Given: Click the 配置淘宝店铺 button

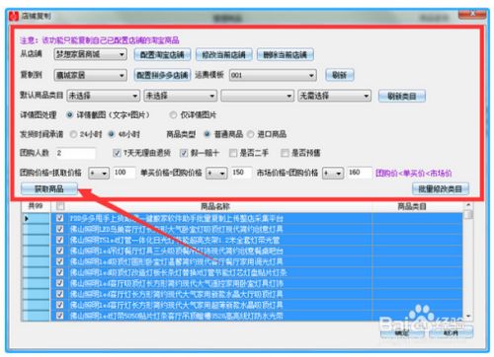Looking at the screenshot, I should pyautogui.click(x=162, y=54).
